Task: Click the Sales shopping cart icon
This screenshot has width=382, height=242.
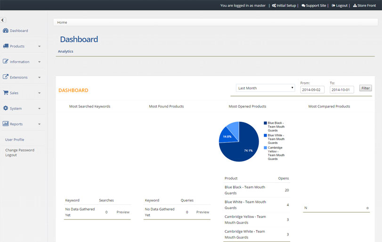Action: point(6,92)
